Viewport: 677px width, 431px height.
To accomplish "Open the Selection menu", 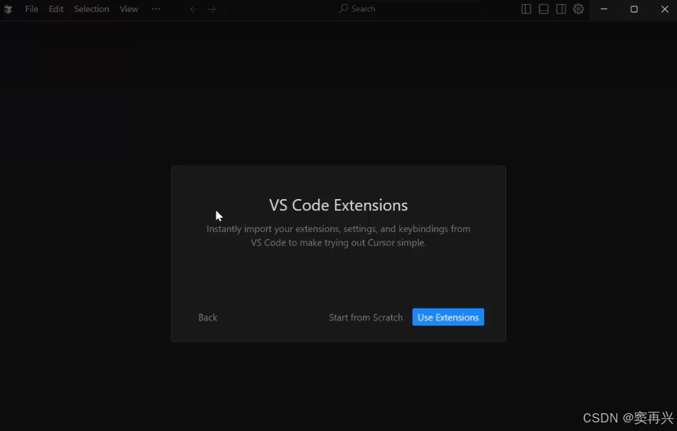I will tap(92, 9).
